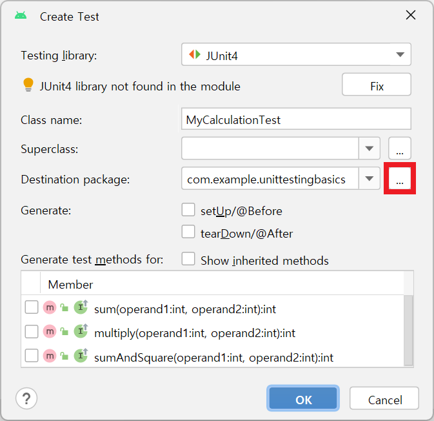Image resolution: width=434 pixels, height=421 pixels.
Task: Click the JUnit4 library icon
Action: (195, 54)
